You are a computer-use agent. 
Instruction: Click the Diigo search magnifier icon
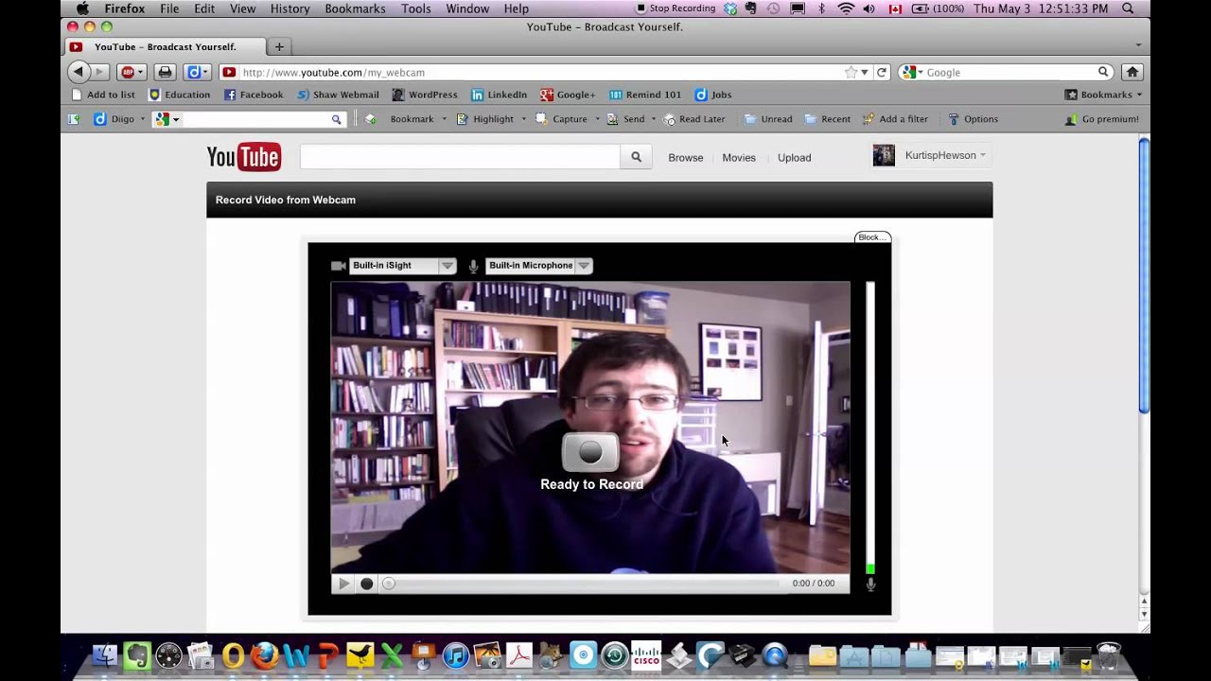click(336, 119)
